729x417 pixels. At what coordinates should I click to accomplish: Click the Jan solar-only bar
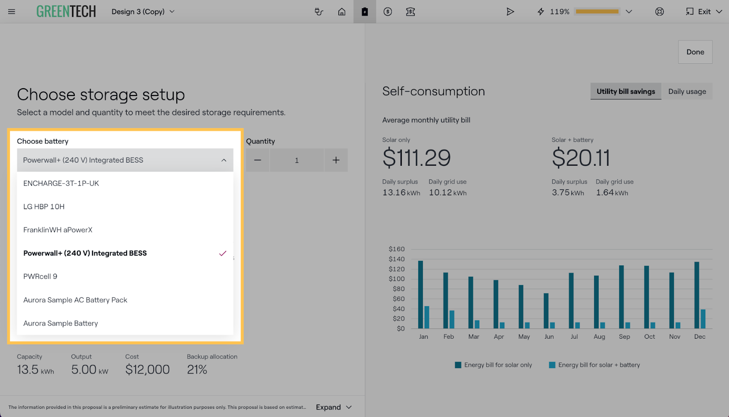pyautogui.click(x=421, y=295)
